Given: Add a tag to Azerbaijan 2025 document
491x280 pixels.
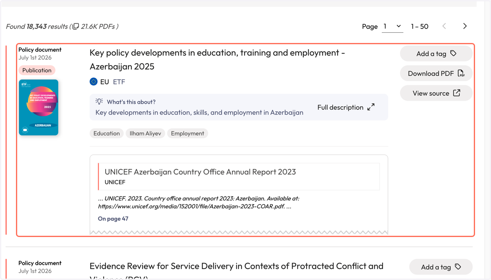Looking at the screenshot, I should (x=436, y=54).
